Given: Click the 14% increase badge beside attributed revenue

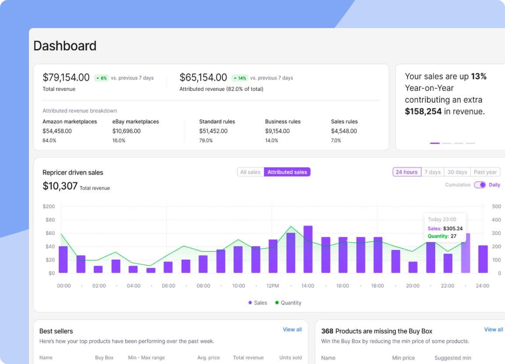Looking at the screenshot, I should point(240,78).
